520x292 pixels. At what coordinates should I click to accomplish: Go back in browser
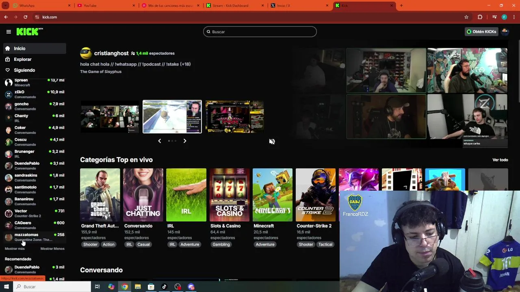6,17
